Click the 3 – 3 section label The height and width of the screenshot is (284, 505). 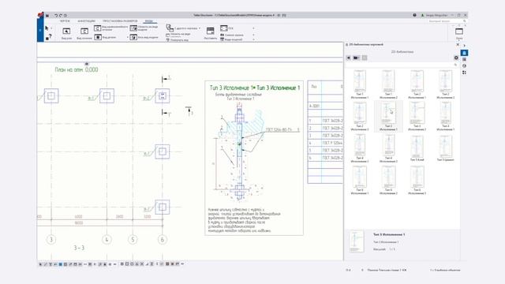[x=79, y=248]
